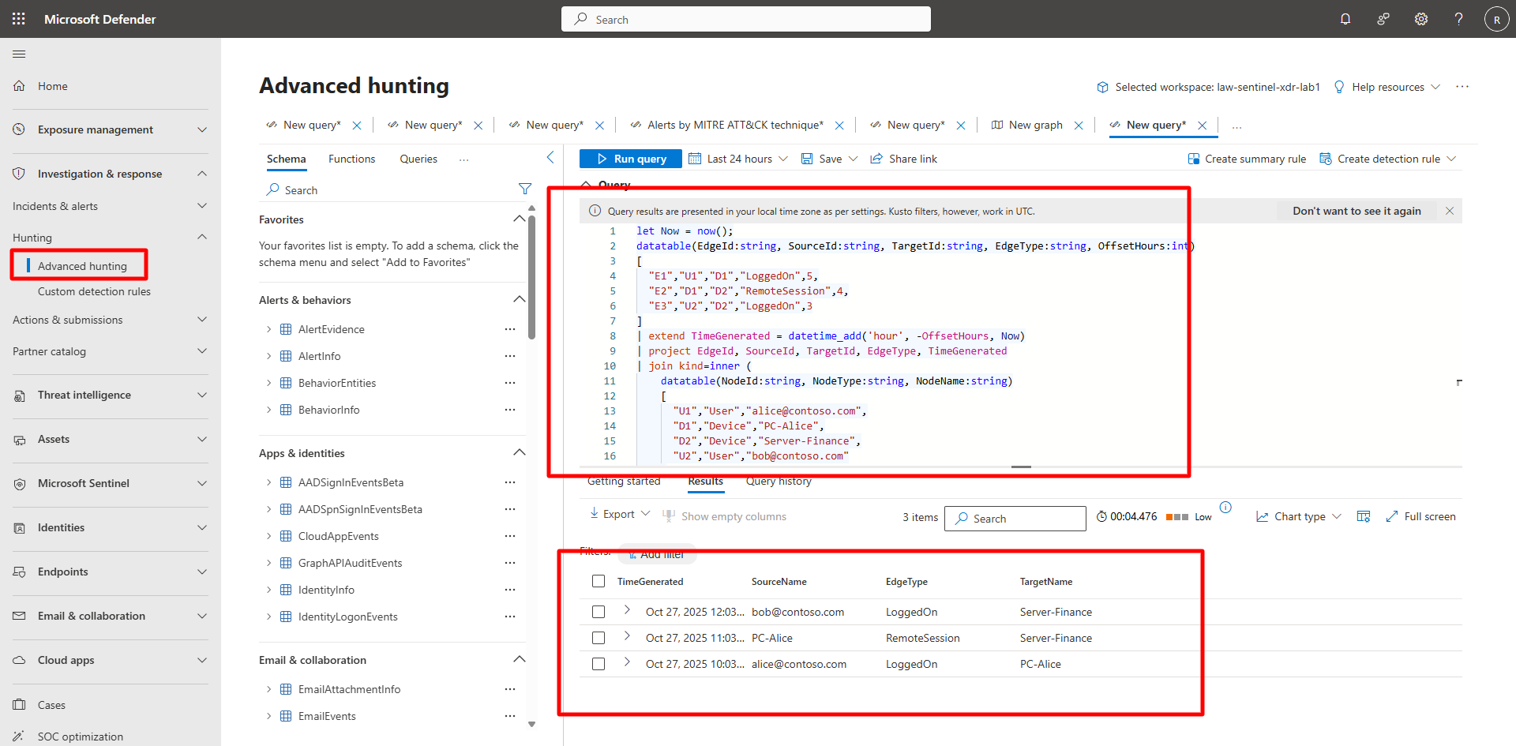Image resolution: width=1516 pixels, height=746 pixels.
Task: Focus the results Search field
Action: tap(1015, 519)
